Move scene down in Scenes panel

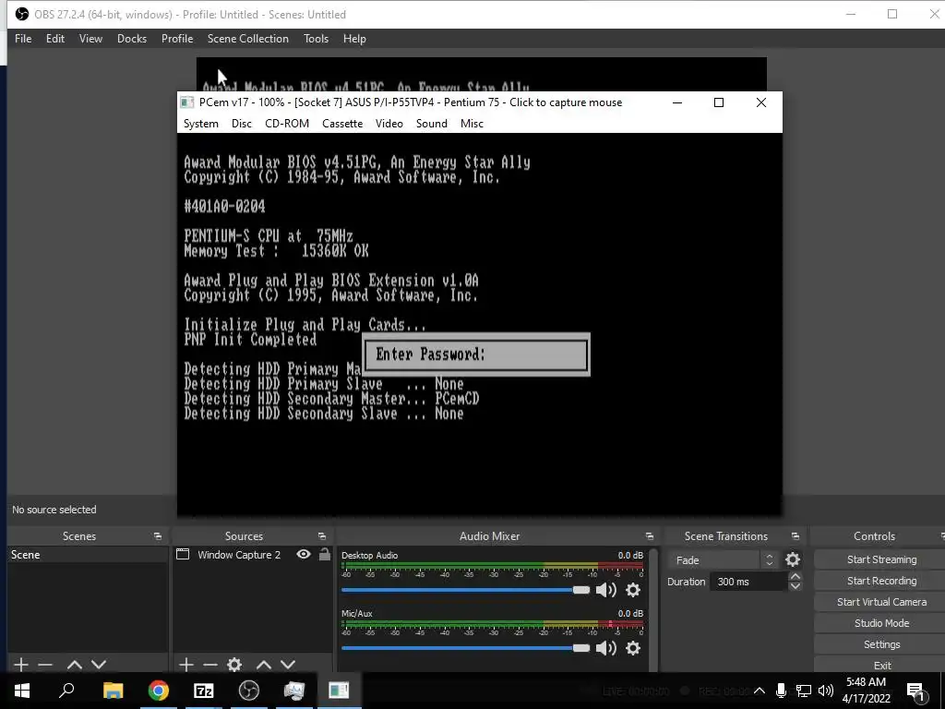tap(99, 665)
